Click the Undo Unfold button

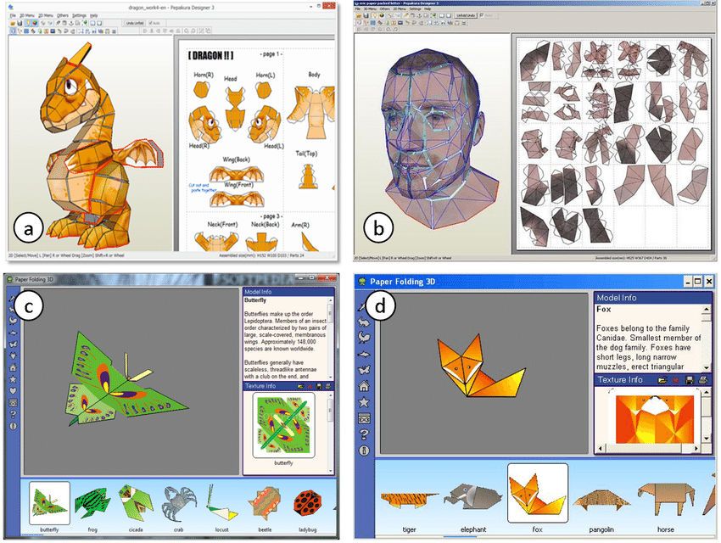pyautogui.click(x=136, y=22)
